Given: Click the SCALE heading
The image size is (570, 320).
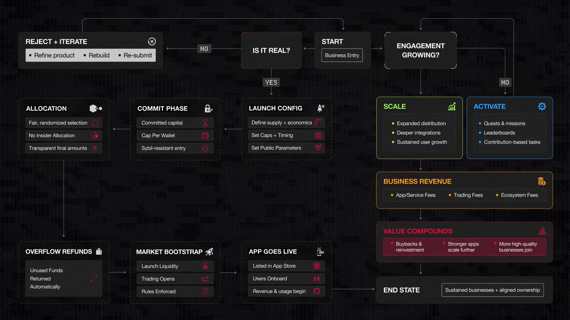Looking at the screenshot, I should click(395, 107).
